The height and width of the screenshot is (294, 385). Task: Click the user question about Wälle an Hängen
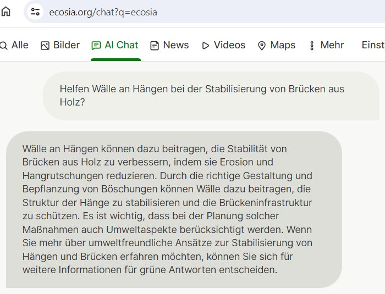[x=202, y=96]
